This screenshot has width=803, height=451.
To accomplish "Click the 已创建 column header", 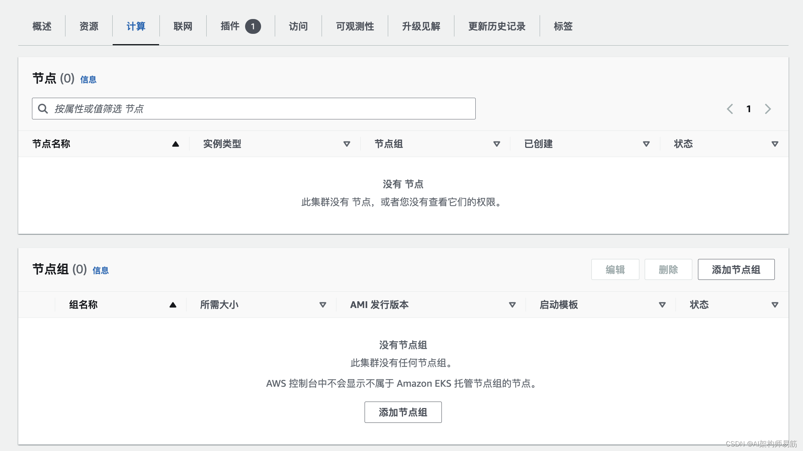I will pos(539,144).
